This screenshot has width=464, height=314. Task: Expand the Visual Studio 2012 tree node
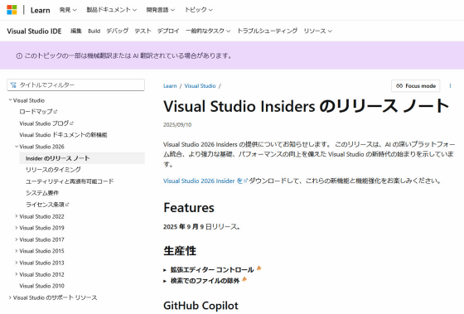click(x=17, y=274)
